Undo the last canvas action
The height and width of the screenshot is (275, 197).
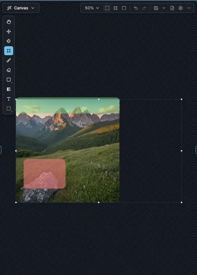[136, 8]
